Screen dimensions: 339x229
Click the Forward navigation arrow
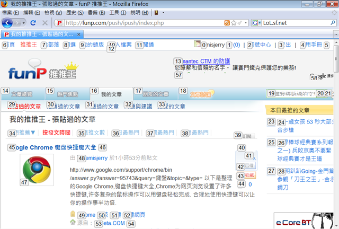pyautogui.click(x=17, y=23)
